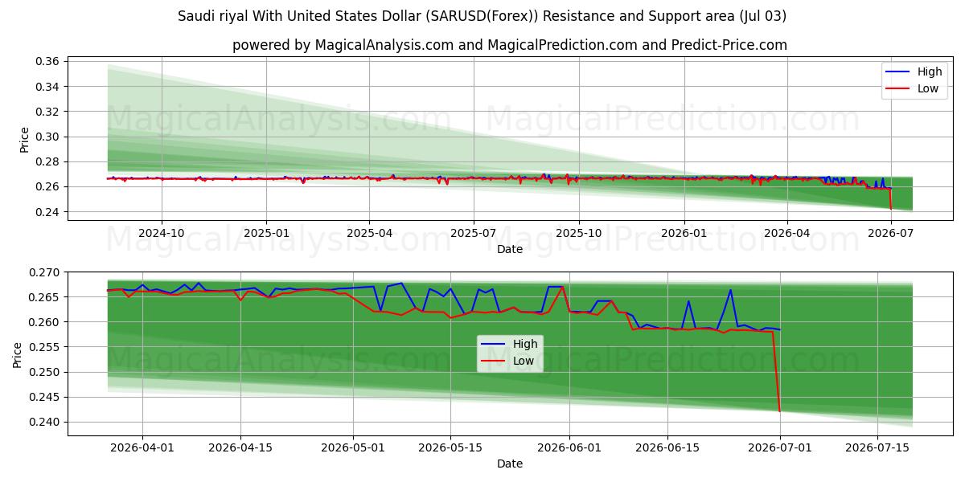The image size is (965, 482).
Task: Click the final red drop to 0.242 in lower chart
Action: (777, 372)
